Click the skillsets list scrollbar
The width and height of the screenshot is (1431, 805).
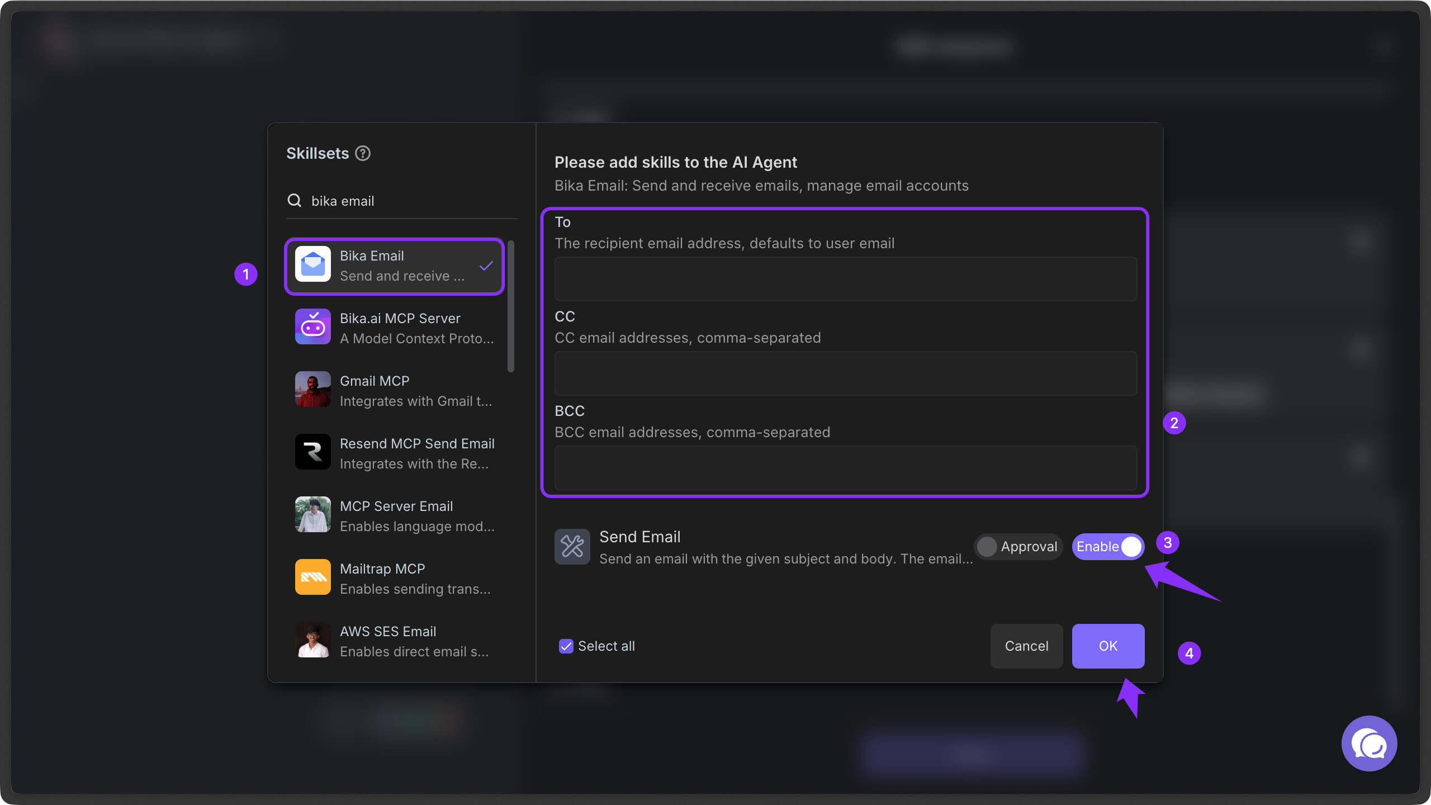tap(510, 306)
